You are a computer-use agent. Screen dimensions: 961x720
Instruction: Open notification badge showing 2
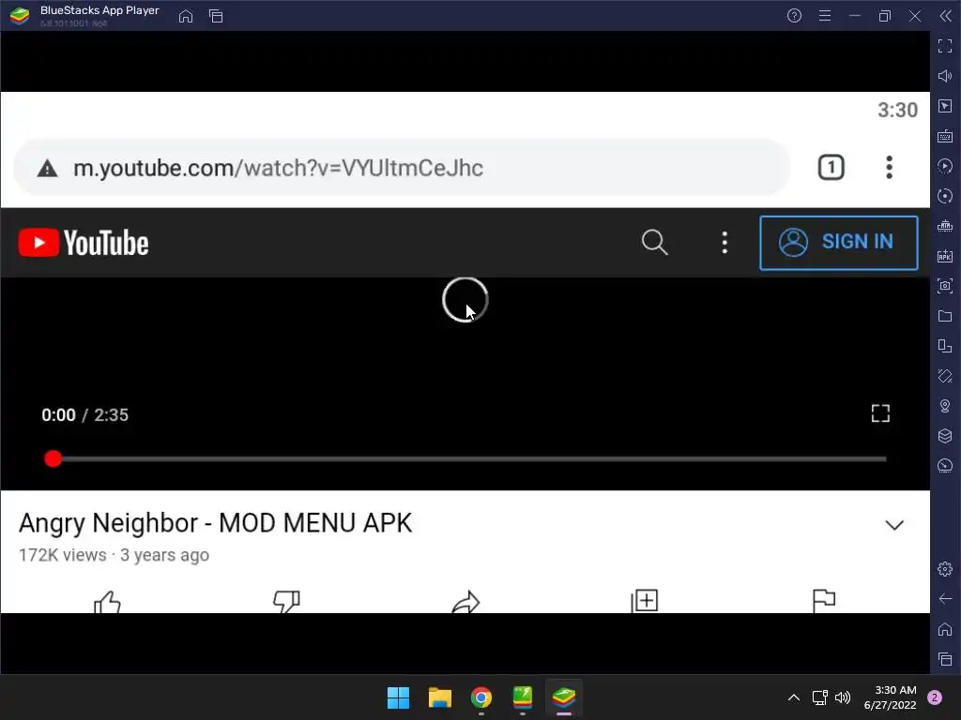[x=935, y=697]
